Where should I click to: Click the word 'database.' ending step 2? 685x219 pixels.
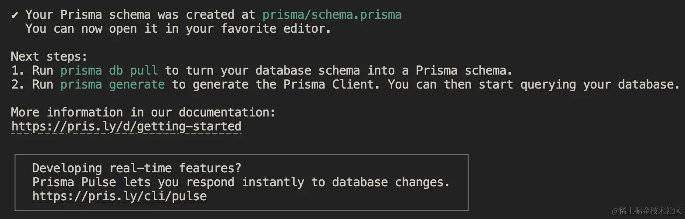[649, 85]
